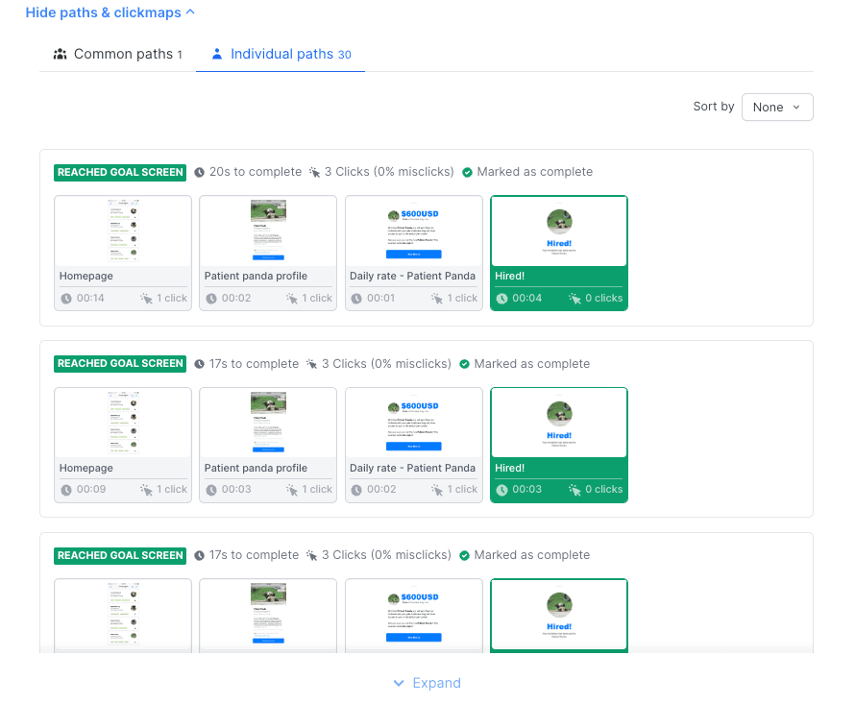Image resolution: width=855 pixels, height=704 pixels.
Task: Open the Hired! screen thumbnail in first path
Action: coord(558,231)
